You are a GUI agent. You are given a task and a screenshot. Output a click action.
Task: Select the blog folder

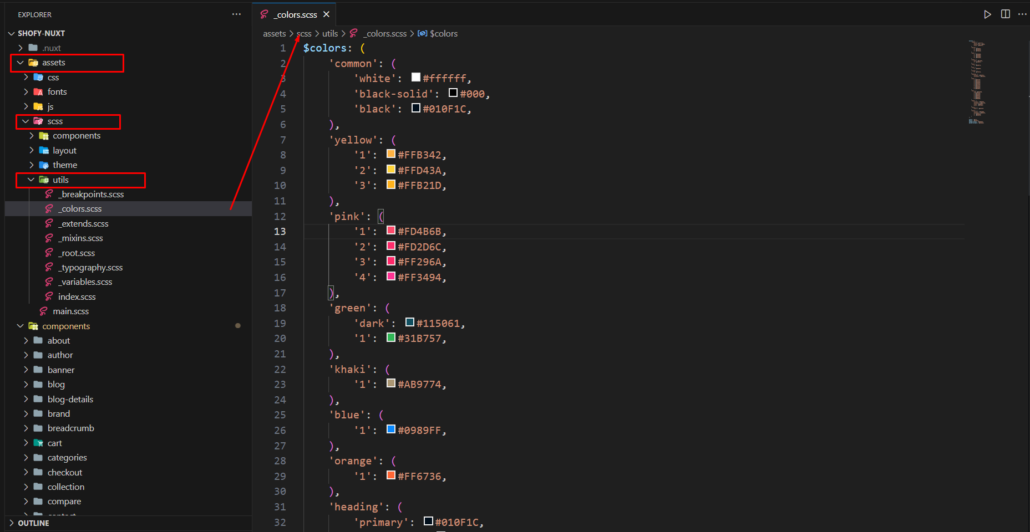pos(56,384)
